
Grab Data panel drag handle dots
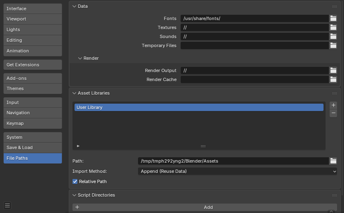334,7
